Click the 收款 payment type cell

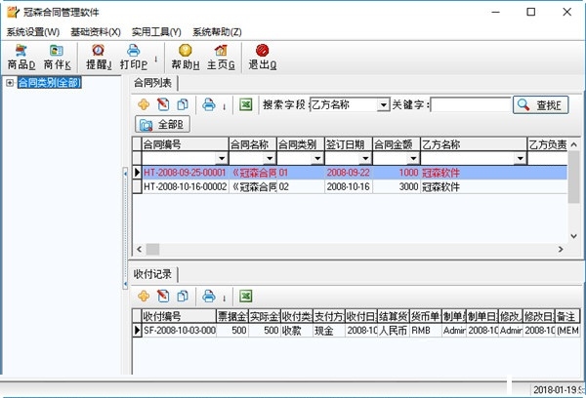pos(297,331)
